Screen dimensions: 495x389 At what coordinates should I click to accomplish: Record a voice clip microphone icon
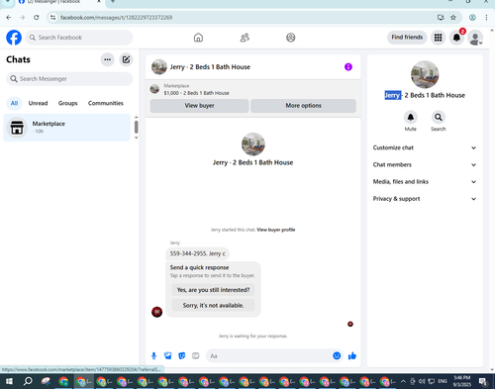(x=153, y=355)
